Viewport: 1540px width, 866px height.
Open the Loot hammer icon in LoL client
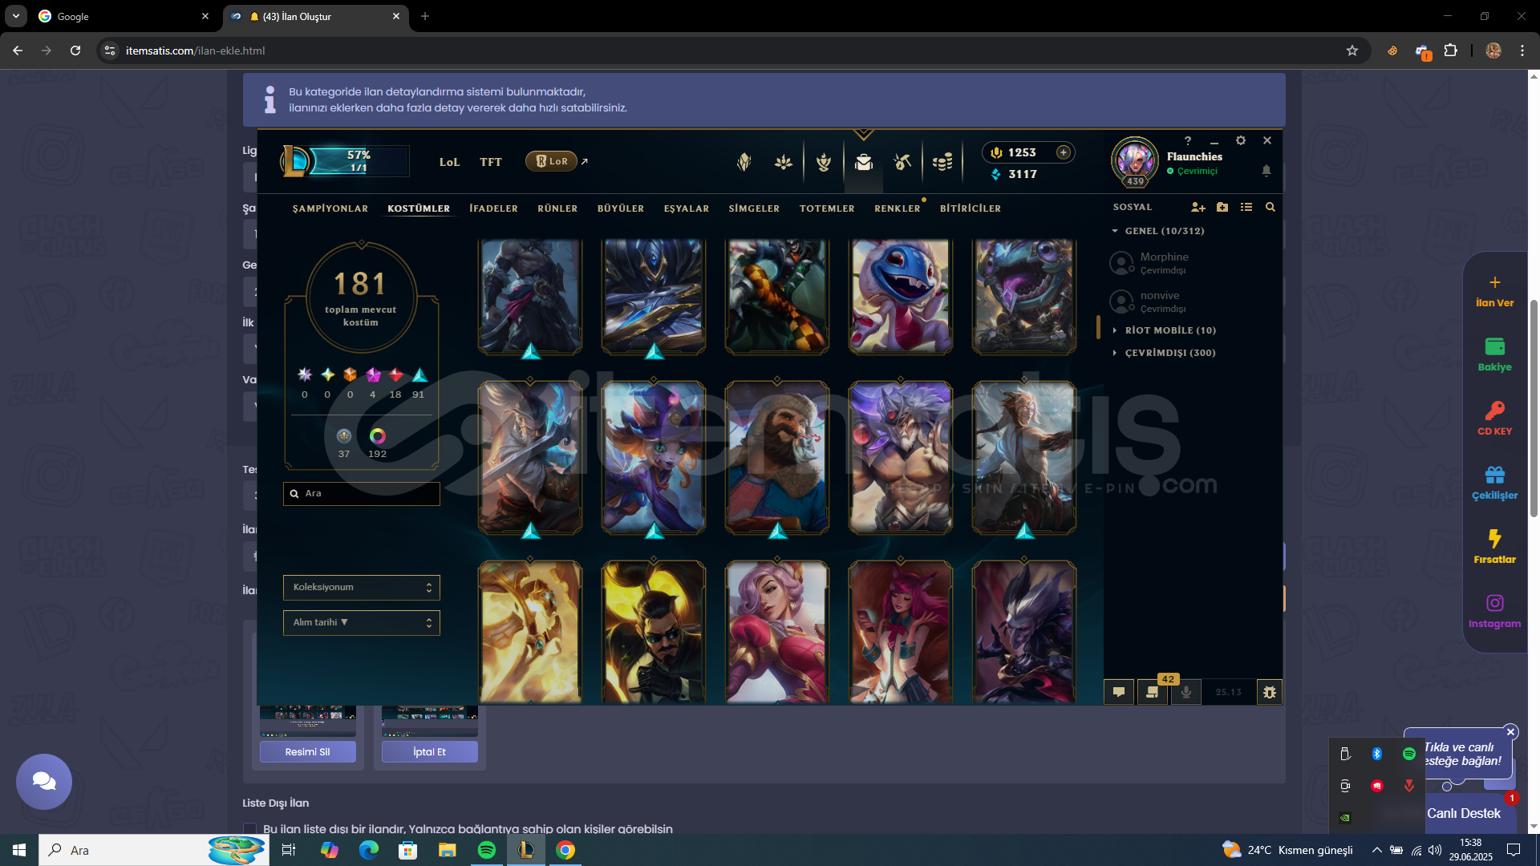pyautogui.click(x=902, y=162)
